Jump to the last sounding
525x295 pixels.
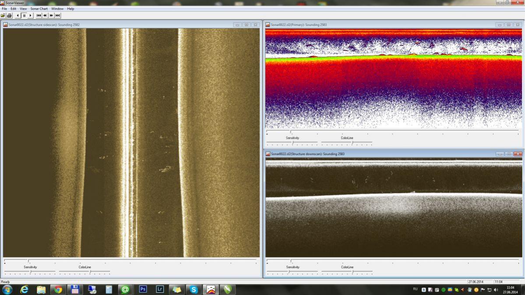58,15
